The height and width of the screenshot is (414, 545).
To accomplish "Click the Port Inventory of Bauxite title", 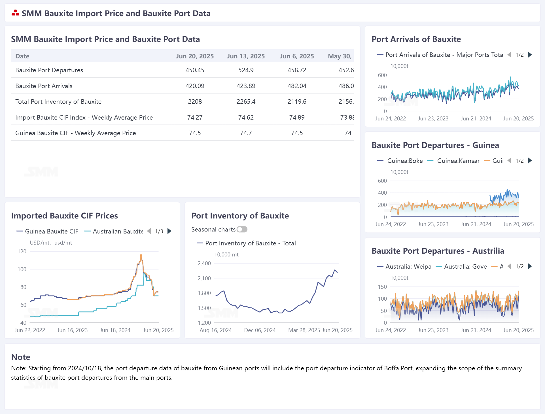I will tap(240, 216).
